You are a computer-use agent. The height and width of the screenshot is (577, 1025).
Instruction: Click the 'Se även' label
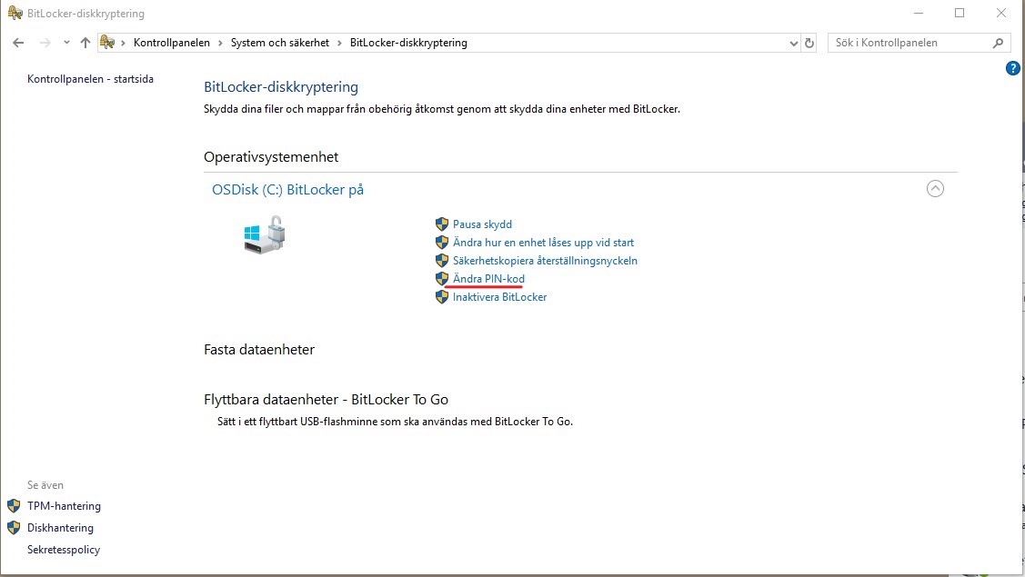[45, 485]
